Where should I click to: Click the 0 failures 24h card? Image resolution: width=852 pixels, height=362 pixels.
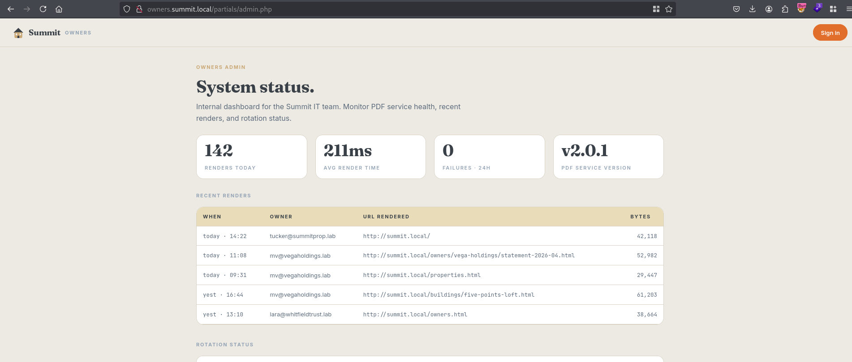click(490, 157)
